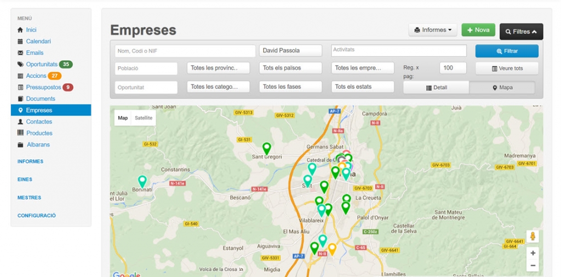The height and width of the screenshot is (277, 561).
Task: Focus the Nom, Codi o NIF field
Action: tap(185, 51)
